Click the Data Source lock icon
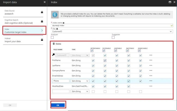Screen dimensions: 177x111 coord(42,12)
